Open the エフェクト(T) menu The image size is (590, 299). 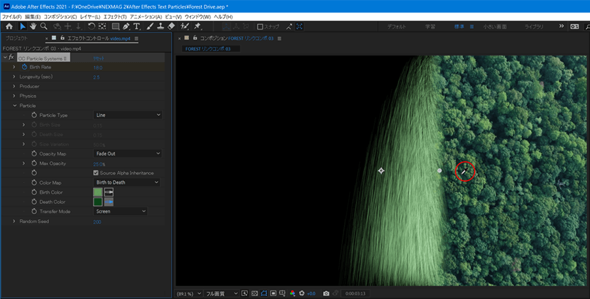[x=114, y=16]
